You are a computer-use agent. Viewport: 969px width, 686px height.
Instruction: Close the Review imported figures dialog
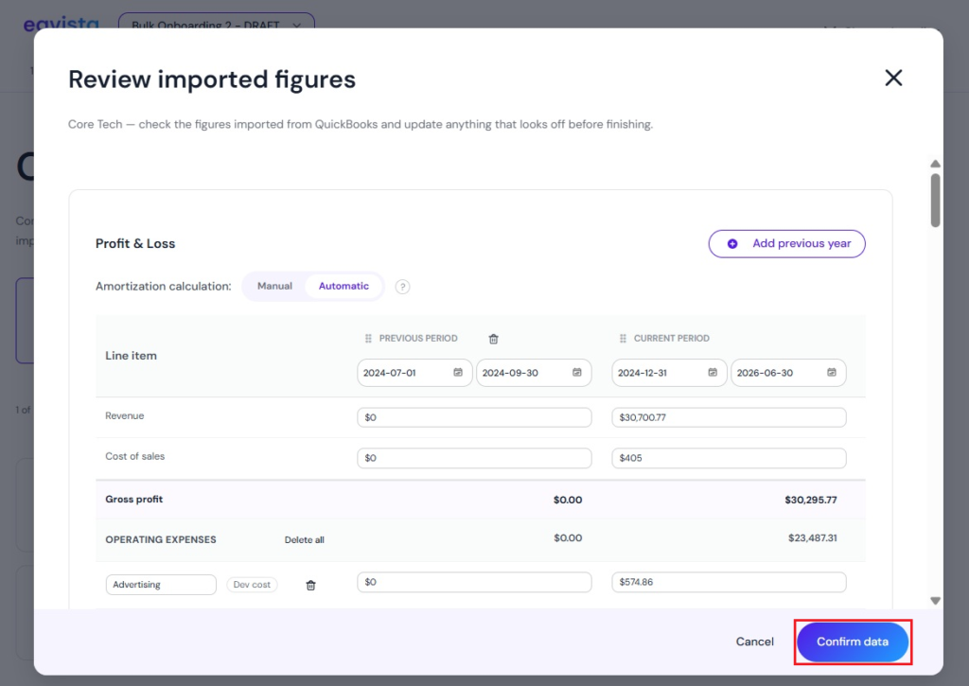click(x=893, y=78)
